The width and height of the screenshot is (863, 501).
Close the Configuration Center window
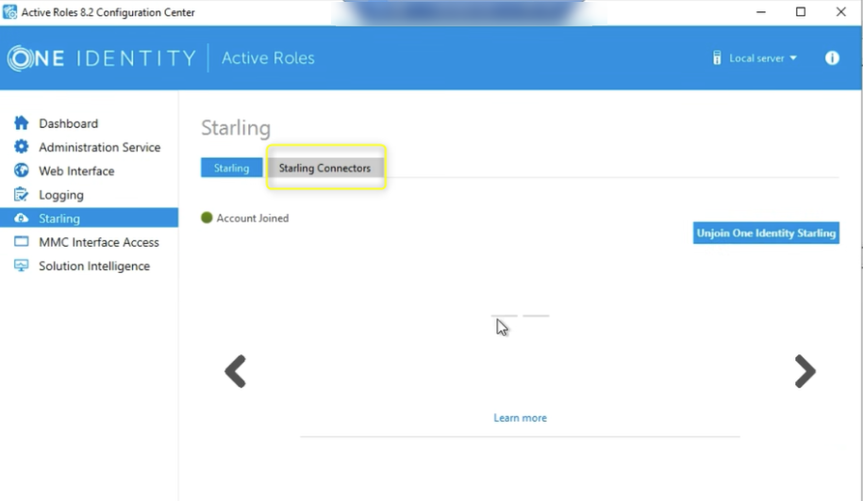[841, 12]
